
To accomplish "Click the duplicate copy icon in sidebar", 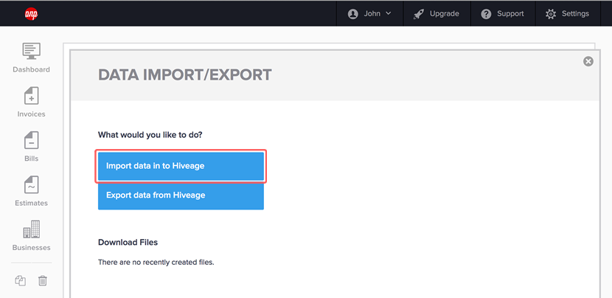I will pos(21,280).
